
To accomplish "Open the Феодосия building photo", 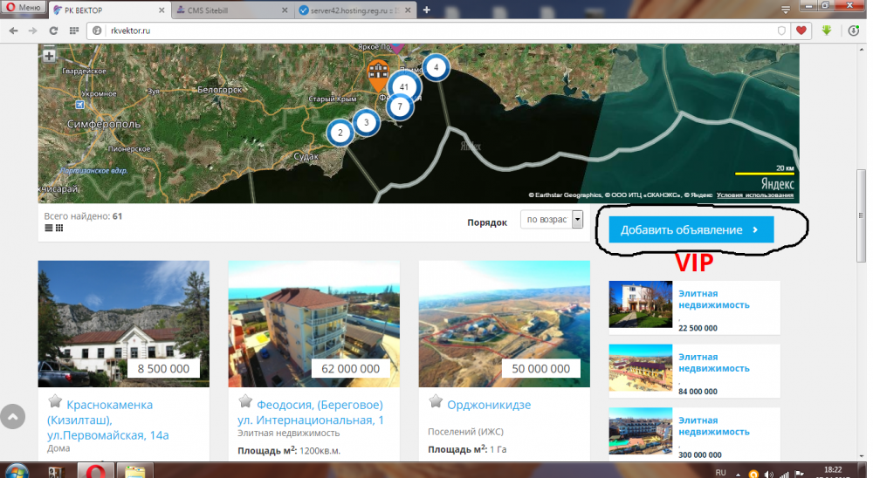I will pos(314,324).
